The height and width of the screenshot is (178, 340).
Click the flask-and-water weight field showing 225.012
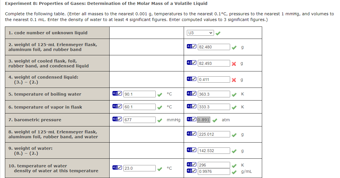click(x=213, y=134)
